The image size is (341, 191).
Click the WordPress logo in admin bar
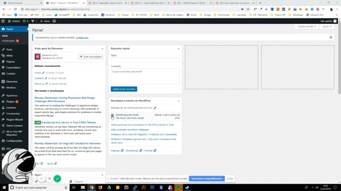[3, 21]
